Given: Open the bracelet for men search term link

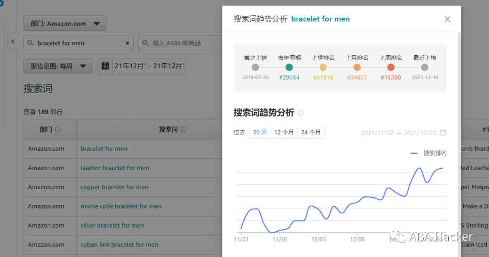Looking at the screenshot, I should click(x=104, y=149).
